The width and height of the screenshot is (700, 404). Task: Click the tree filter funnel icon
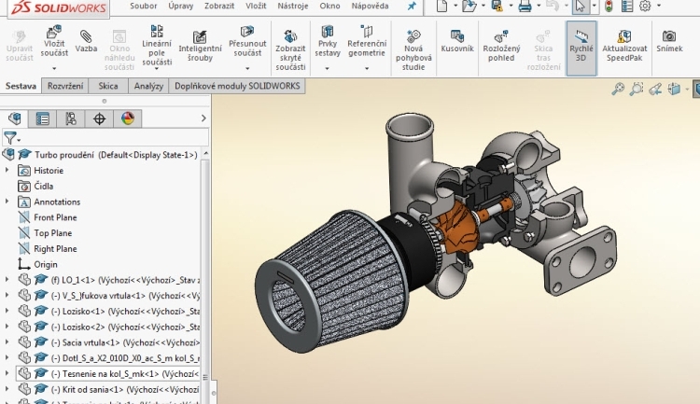(x=10, y=138)
